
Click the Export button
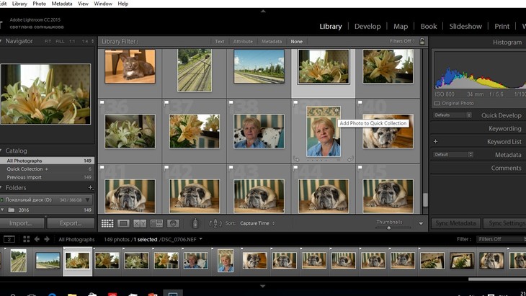pos(71,223)
